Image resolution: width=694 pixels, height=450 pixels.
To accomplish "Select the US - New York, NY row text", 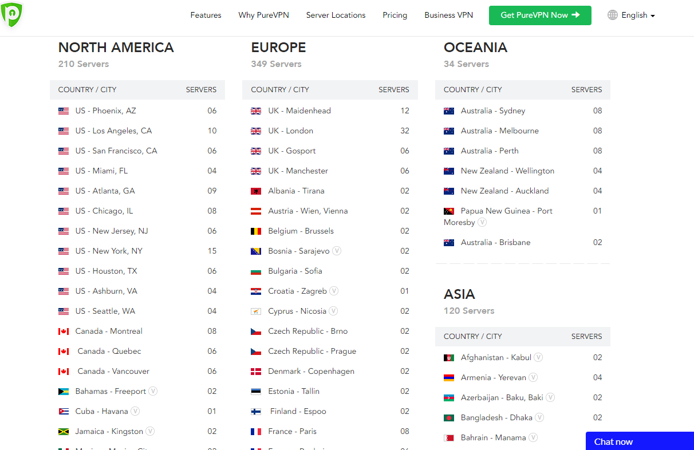I will coord(109,251).
